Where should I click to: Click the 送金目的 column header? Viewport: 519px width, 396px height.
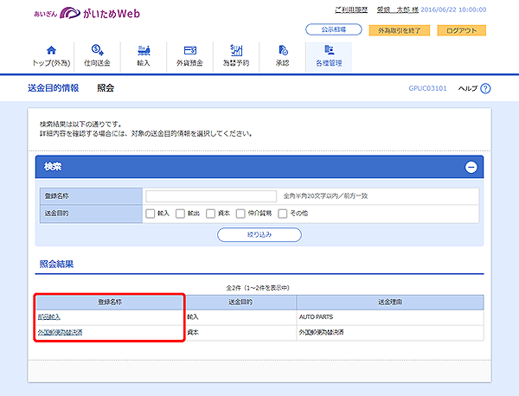[240, 302]
